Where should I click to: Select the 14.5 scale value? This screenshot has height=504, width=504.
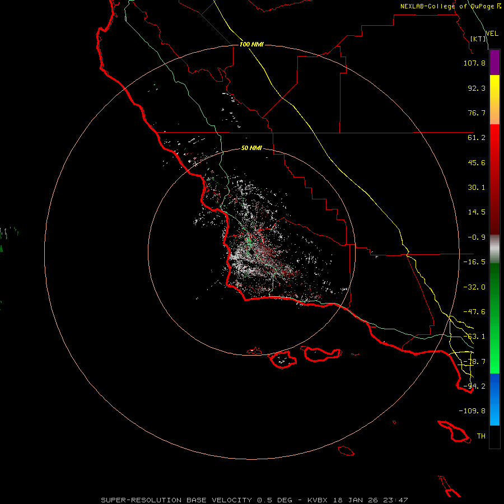coord(477,212)
